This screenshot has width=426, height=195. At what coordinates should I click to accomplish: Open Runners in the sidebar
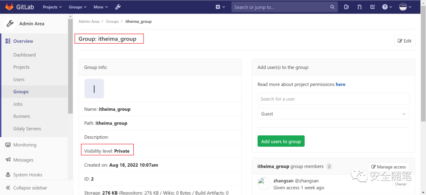[22, 116]
